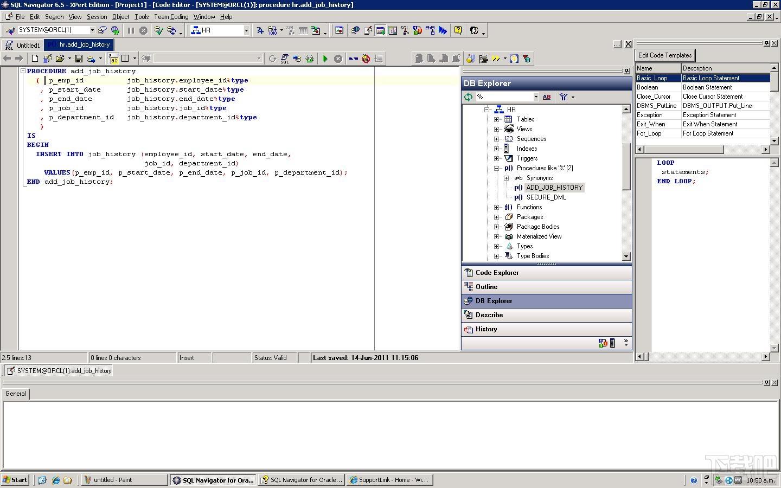Open the HR schema dropdown

point(246,30)
